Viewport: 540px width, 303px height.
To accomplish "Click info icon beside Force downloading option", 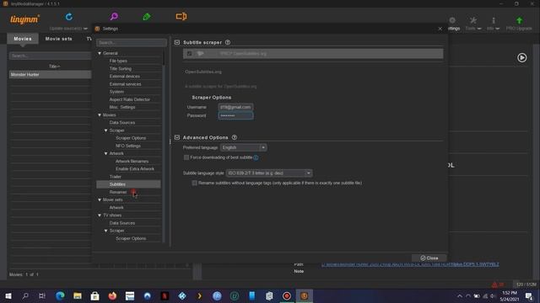I will [x=256, y=157].
